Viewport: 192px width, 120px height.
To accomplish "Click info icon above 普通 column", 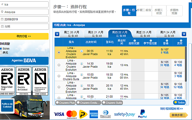I will coord(167,41).
